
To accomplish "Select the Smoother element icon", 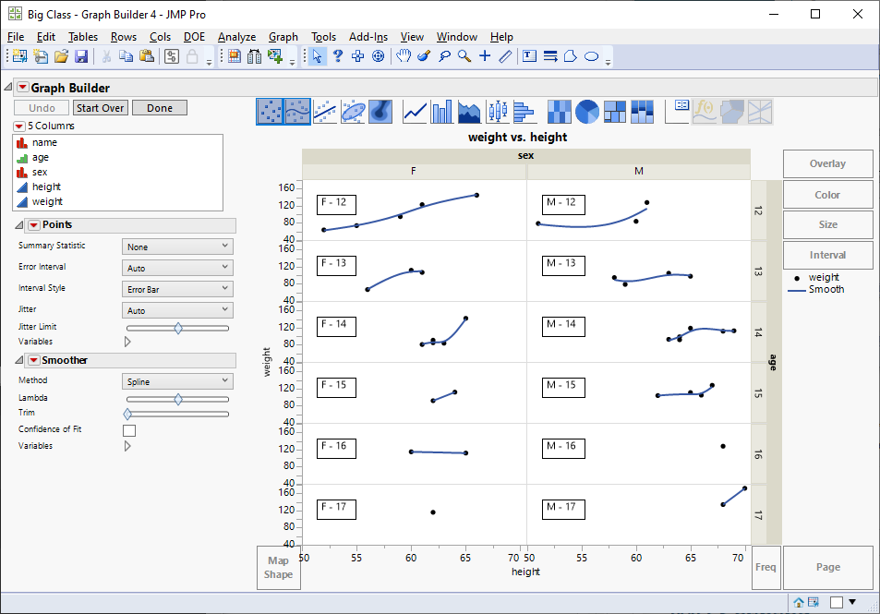I will (297, 111).
